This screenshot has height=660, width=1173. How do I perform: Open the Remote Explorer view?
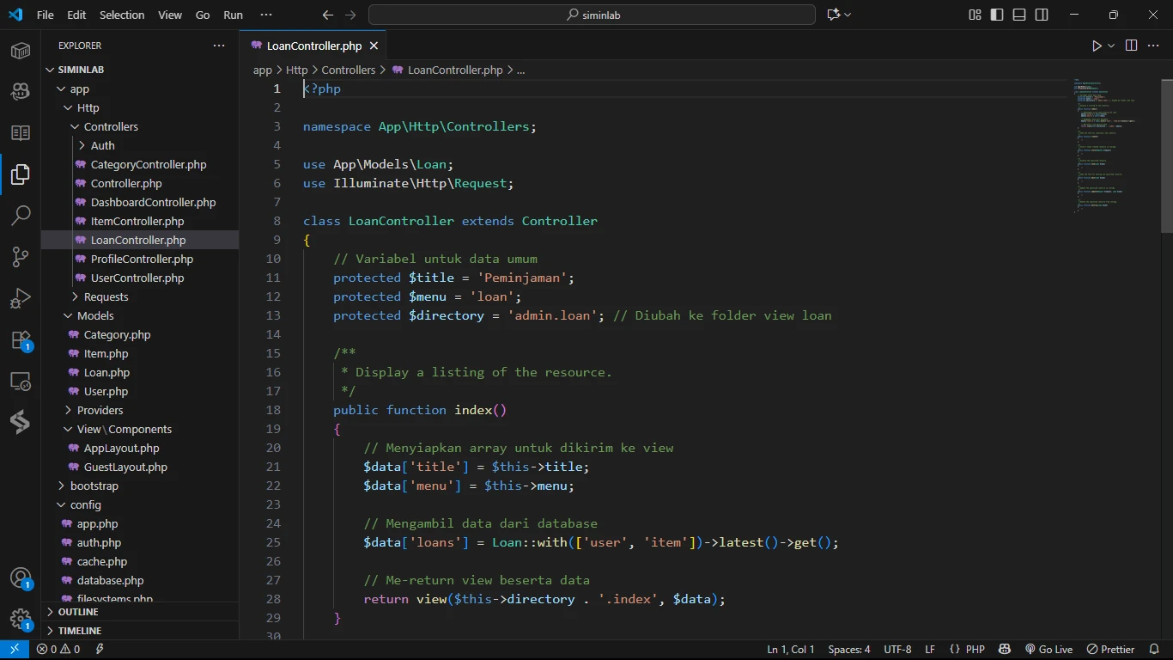[x=21, y=382]
